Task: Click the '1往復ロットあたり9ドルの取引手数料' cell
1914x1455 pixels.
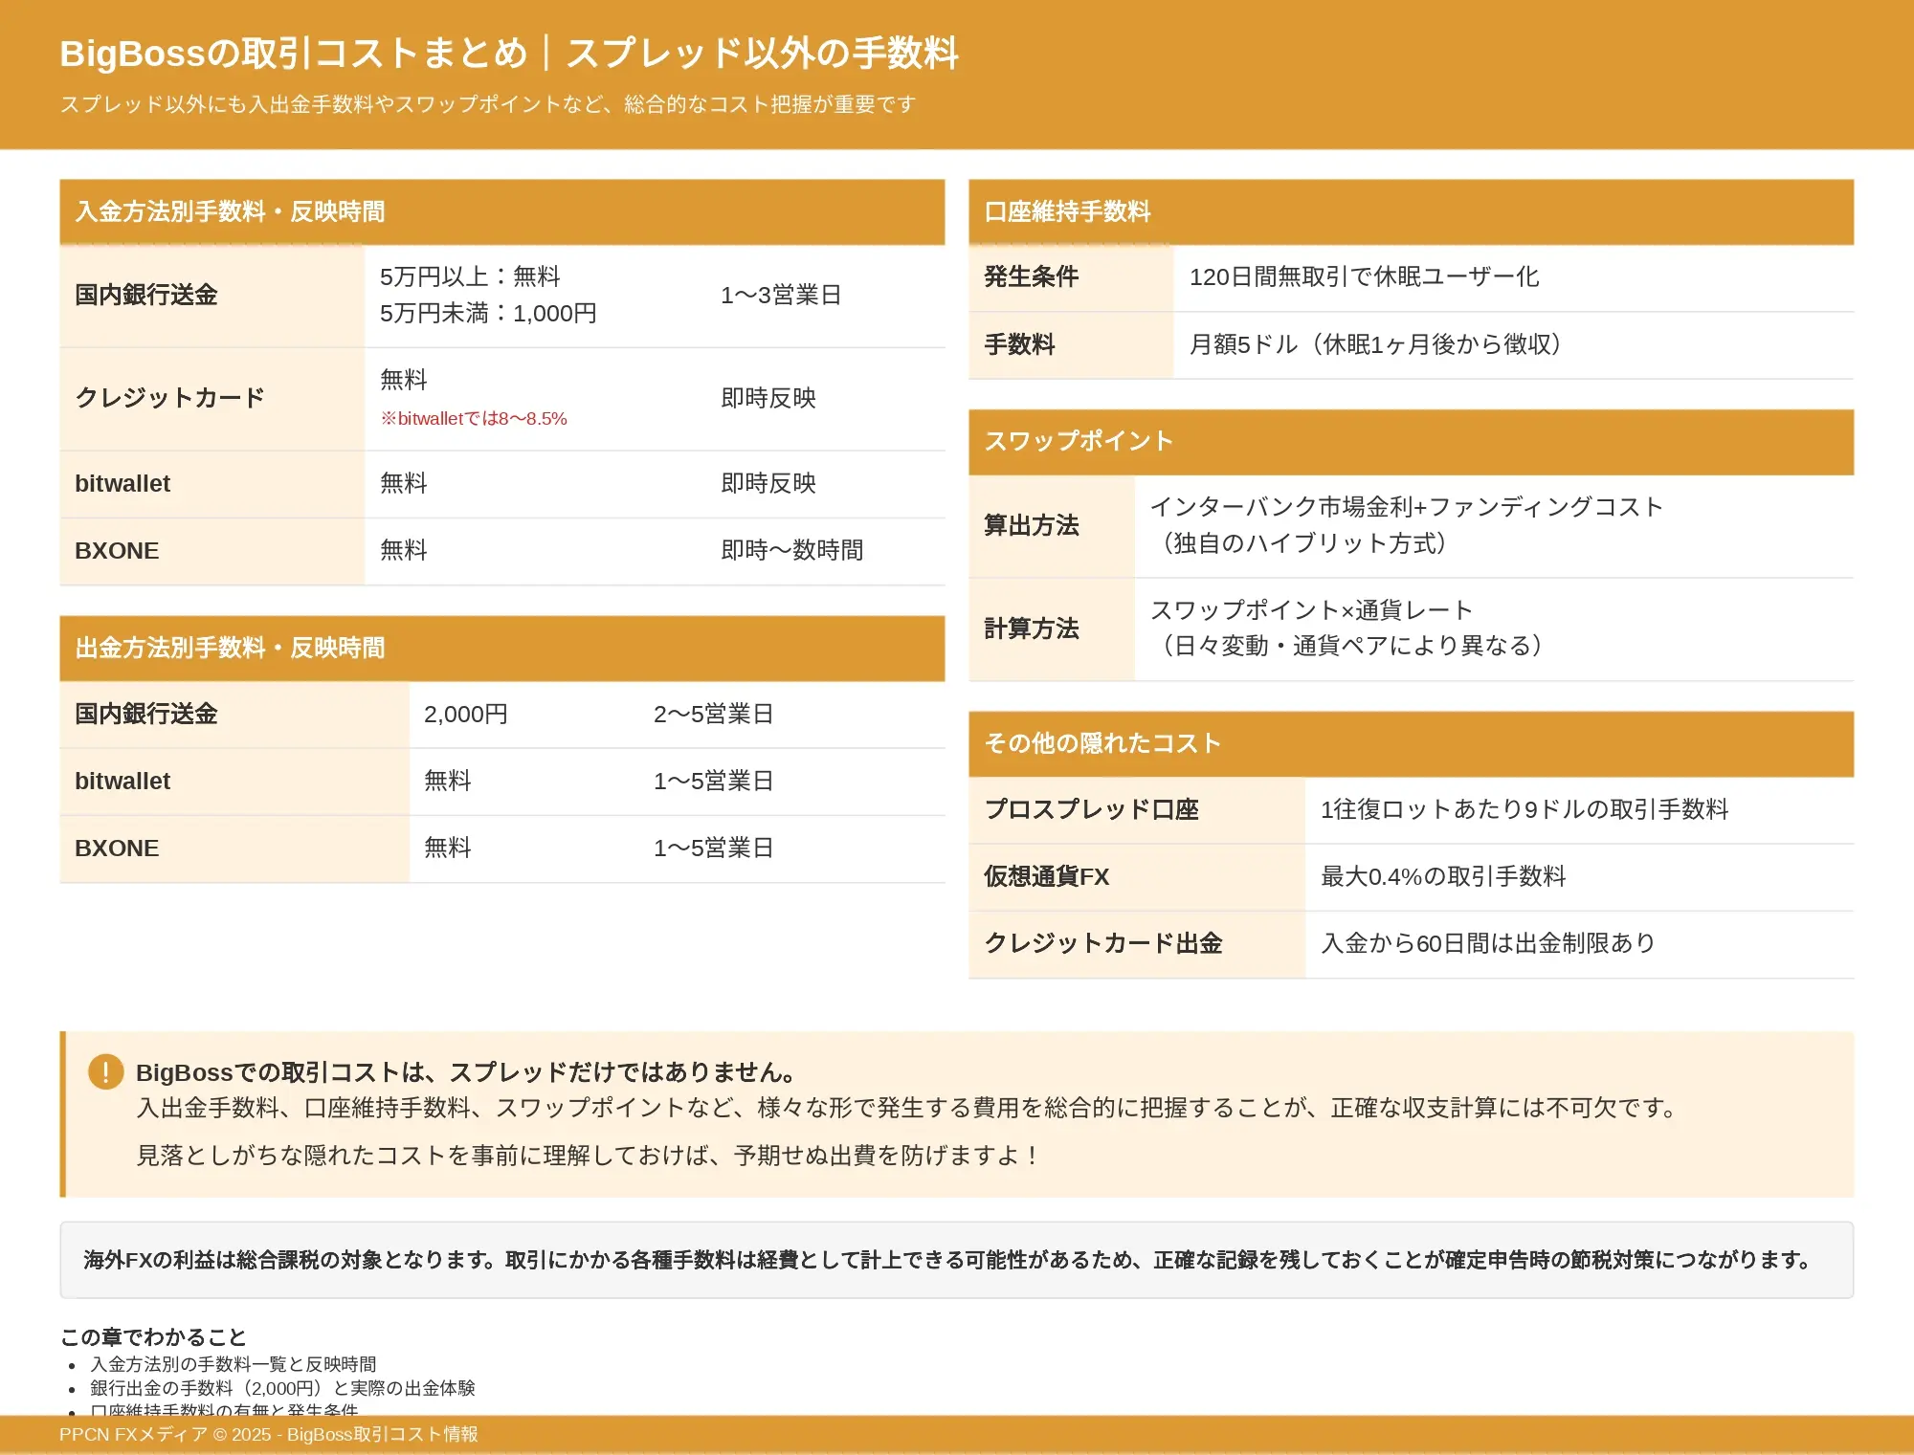Action: point(1580,810)
